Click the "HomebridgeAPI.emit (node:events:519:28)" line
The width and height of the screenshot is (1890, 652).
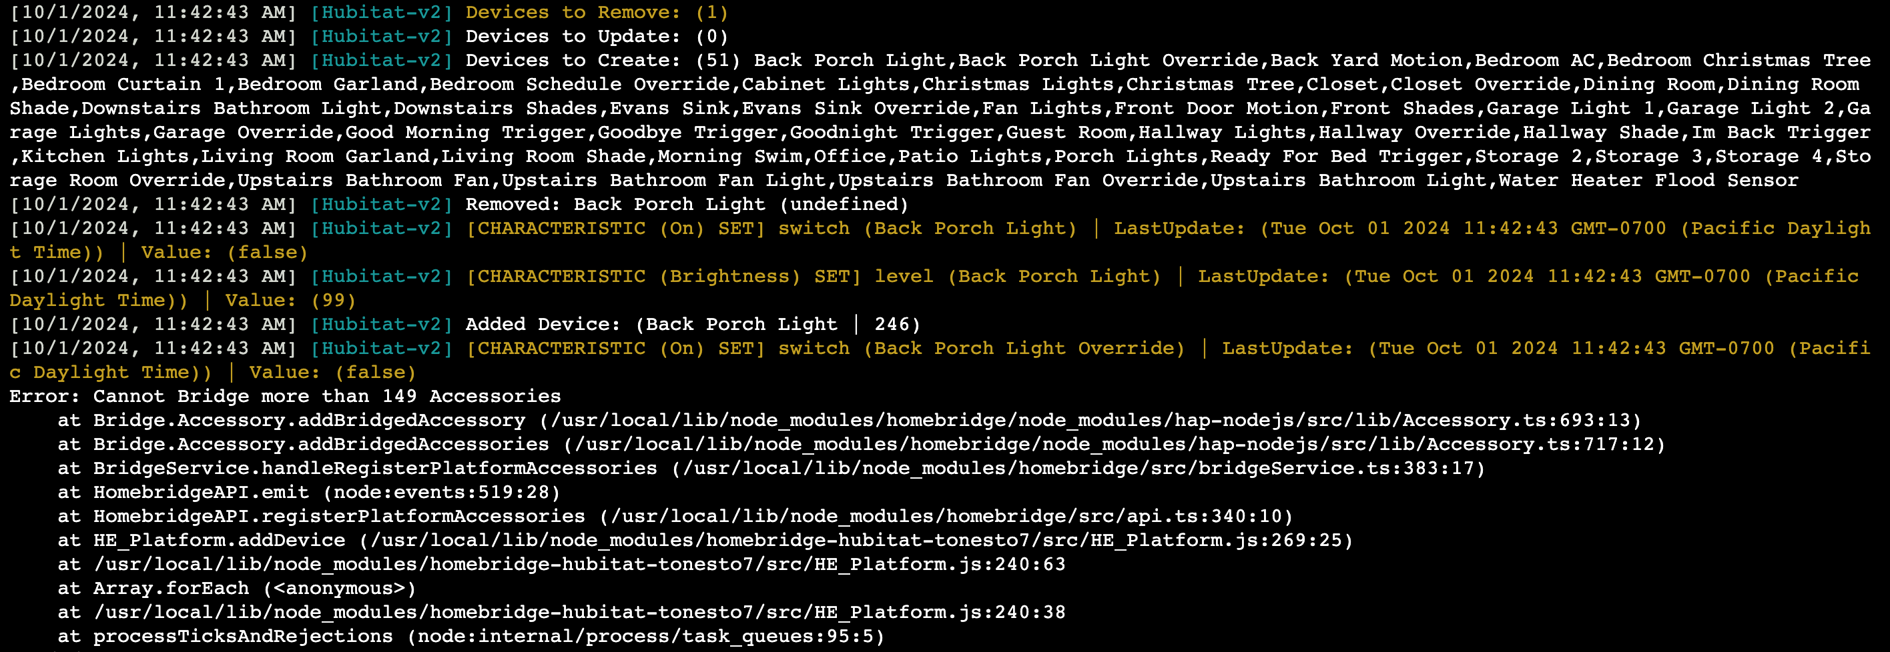click(x=309, y=492)
